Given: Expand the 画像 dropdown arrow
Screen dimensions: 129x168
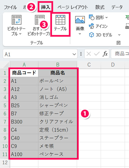Looking at the screenshot, I should point(80,34).
